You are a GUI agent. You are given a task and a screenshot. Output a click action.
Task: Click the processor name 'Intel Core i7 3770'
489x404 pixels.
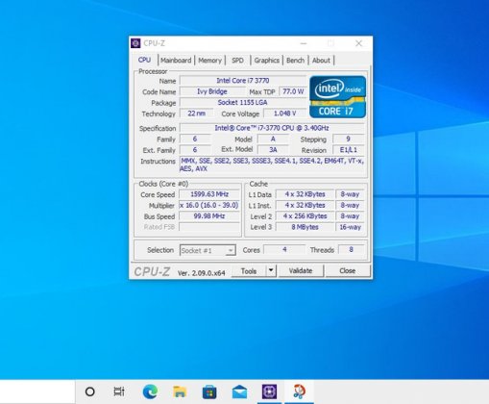pyautogui.click(x=243, y=81)
